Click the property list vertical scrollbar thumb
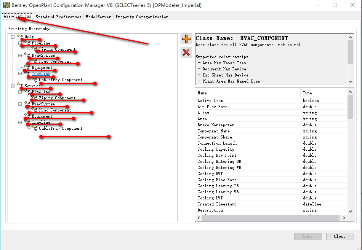The width and height of the screenshot is (362, 250). point(351,107)
